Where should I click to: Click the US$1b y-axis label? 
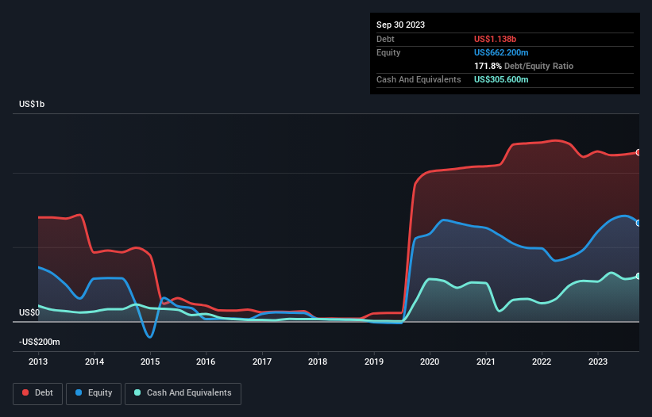[x=32, y=104]
